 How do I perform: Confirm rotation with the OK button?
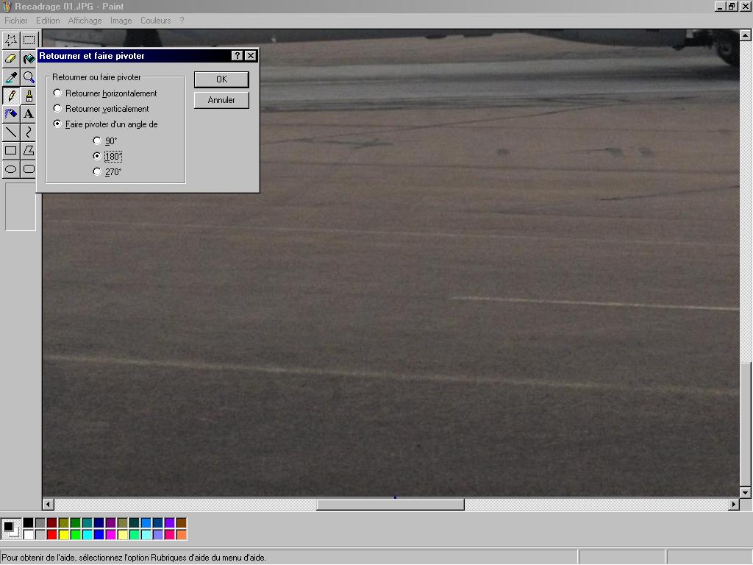[x=221, y=79]
